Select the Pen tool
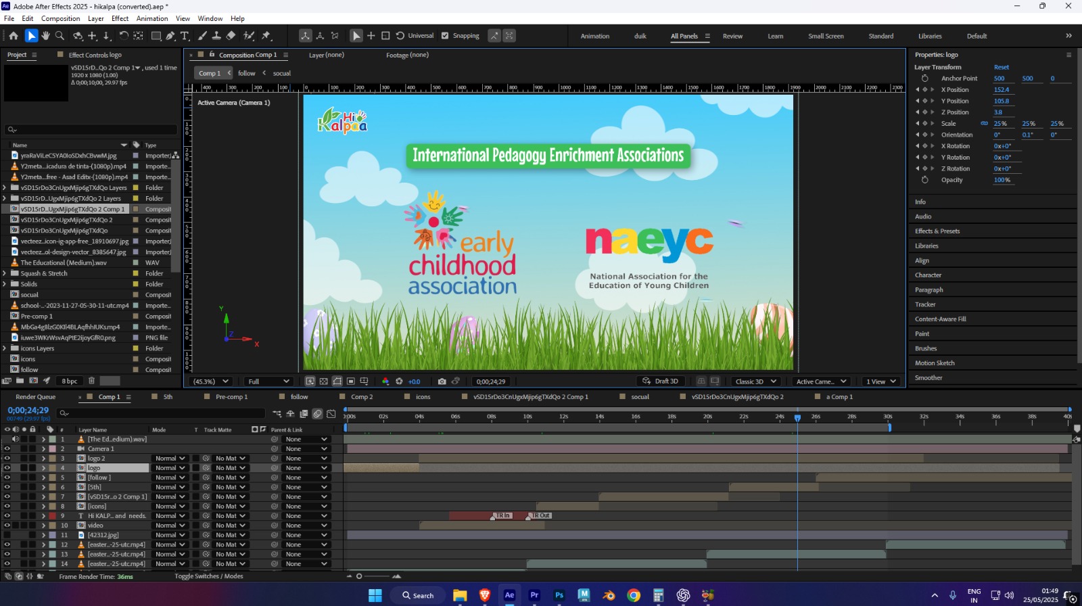 pyautogui.click(x=171, y=36)
